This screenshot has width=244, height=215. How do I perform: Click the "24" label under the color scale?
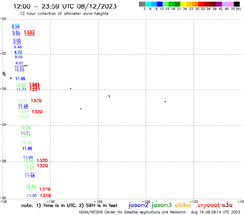click(x=185, y=9)
